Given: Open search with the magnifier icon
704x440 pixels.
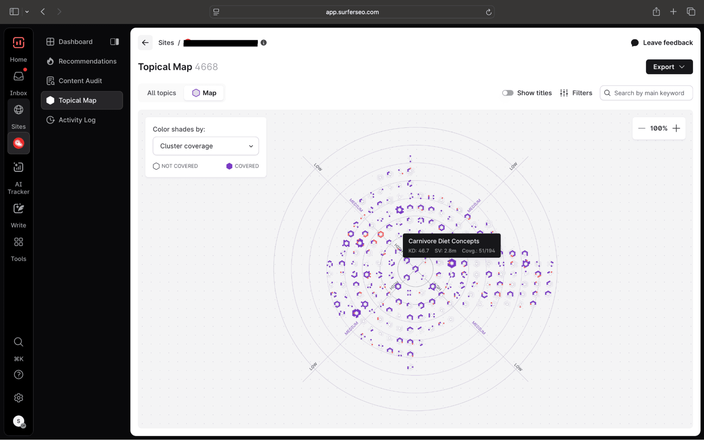Looking at the screenshot, I should (x=18, y=342).
